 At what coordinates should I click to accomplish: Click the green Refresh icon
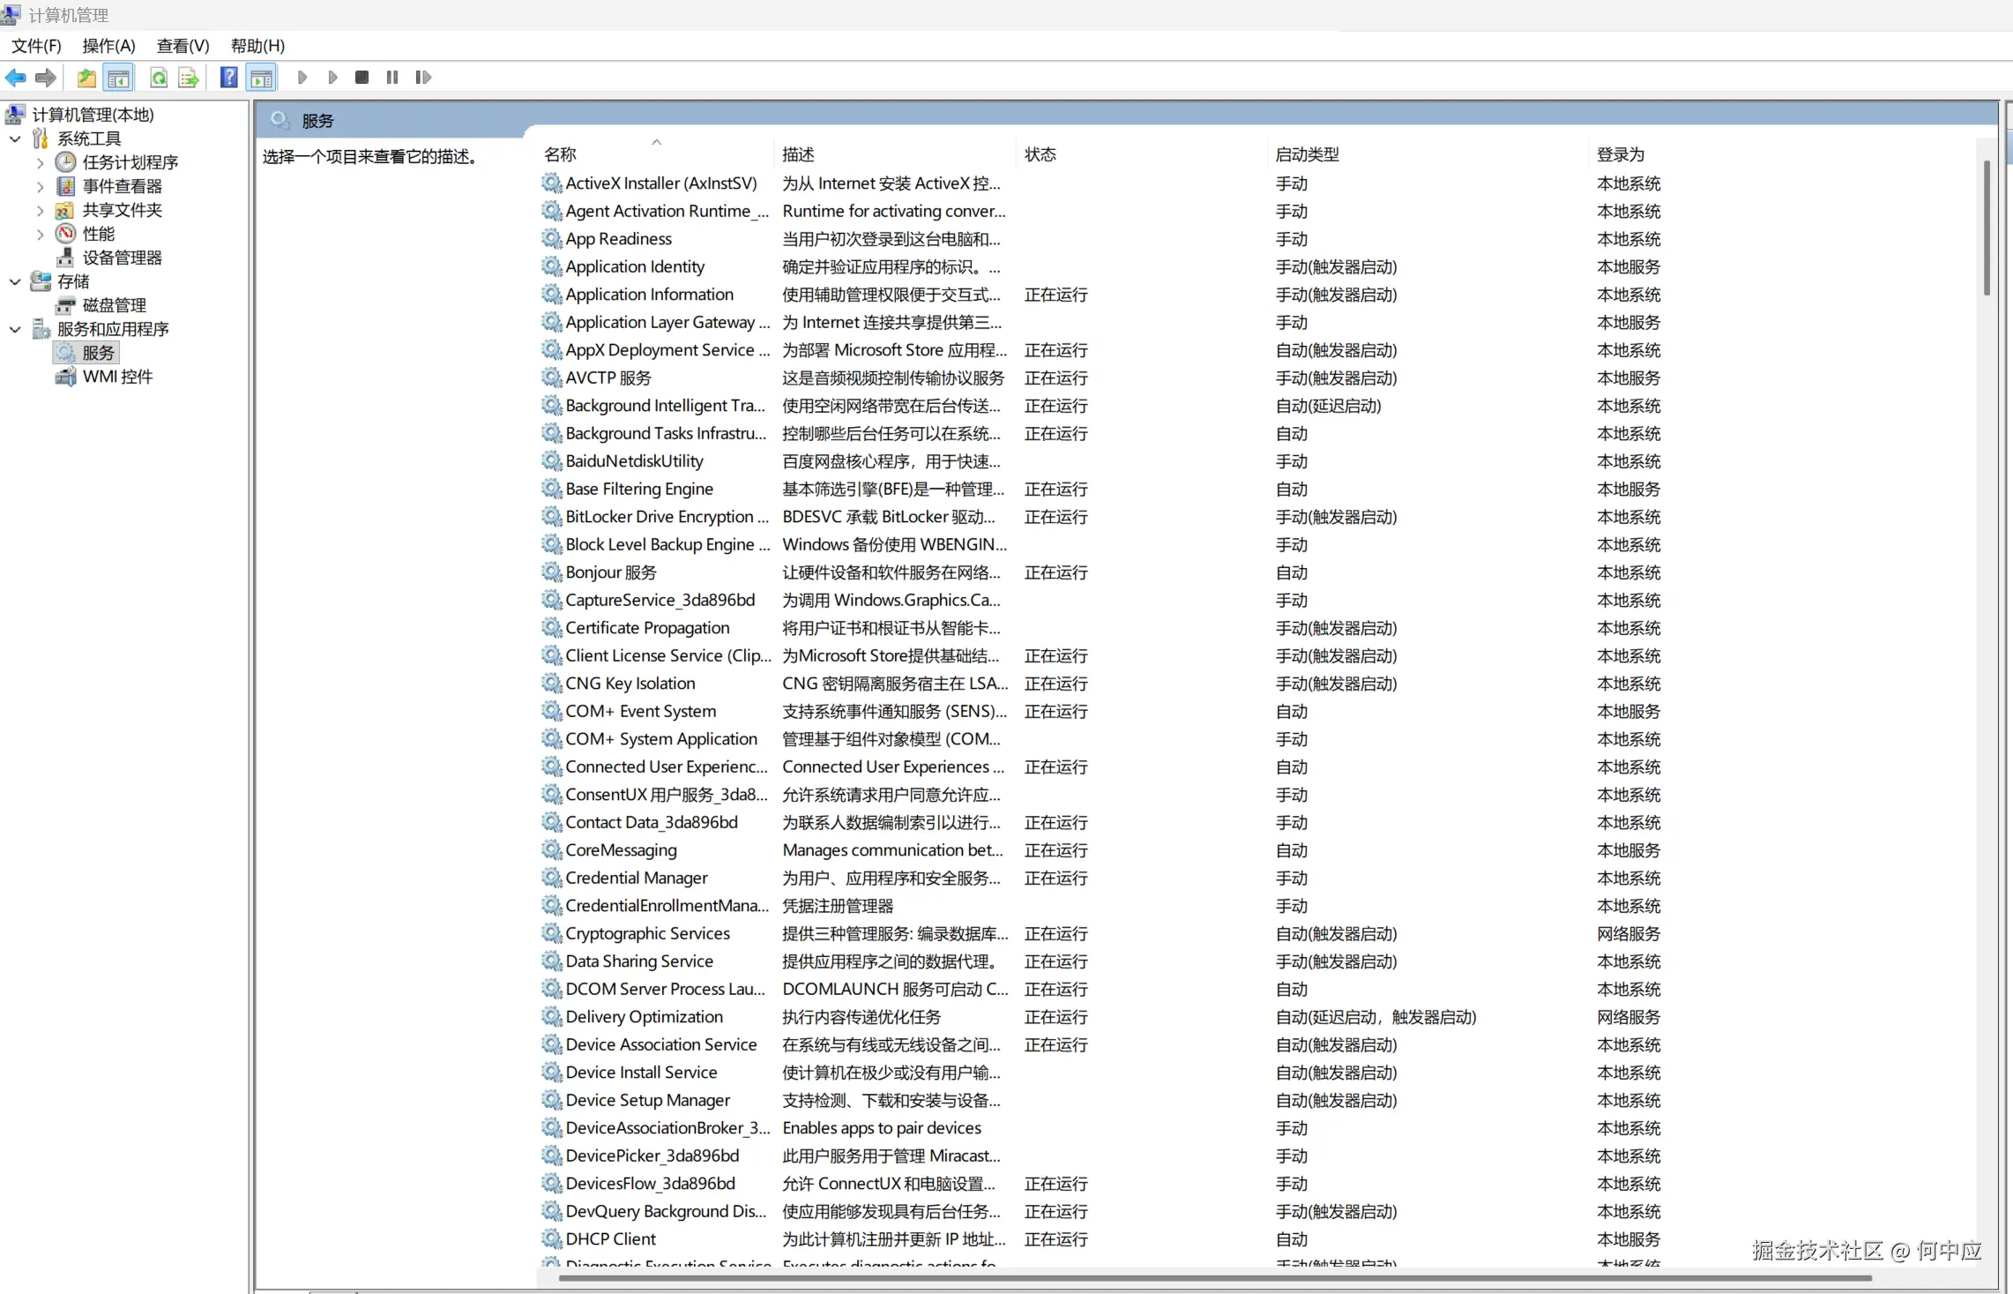pos(159,78)
